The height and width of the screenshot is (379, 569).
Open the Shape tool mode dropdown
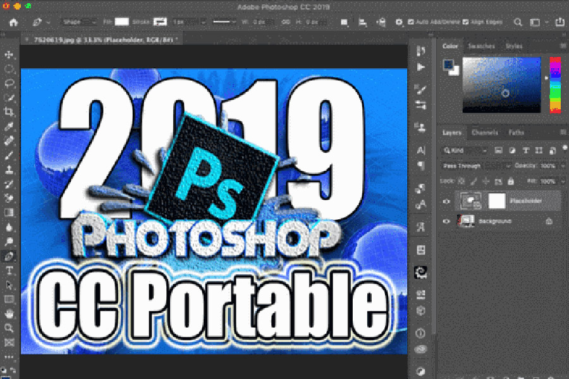pos(79,22)
